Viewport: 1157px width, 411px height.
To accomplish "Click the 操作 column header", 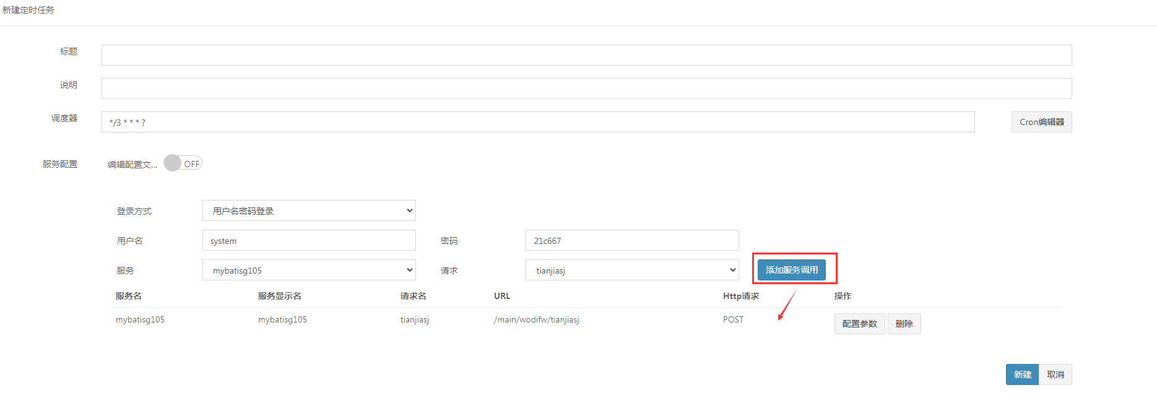I will [843, 296].
